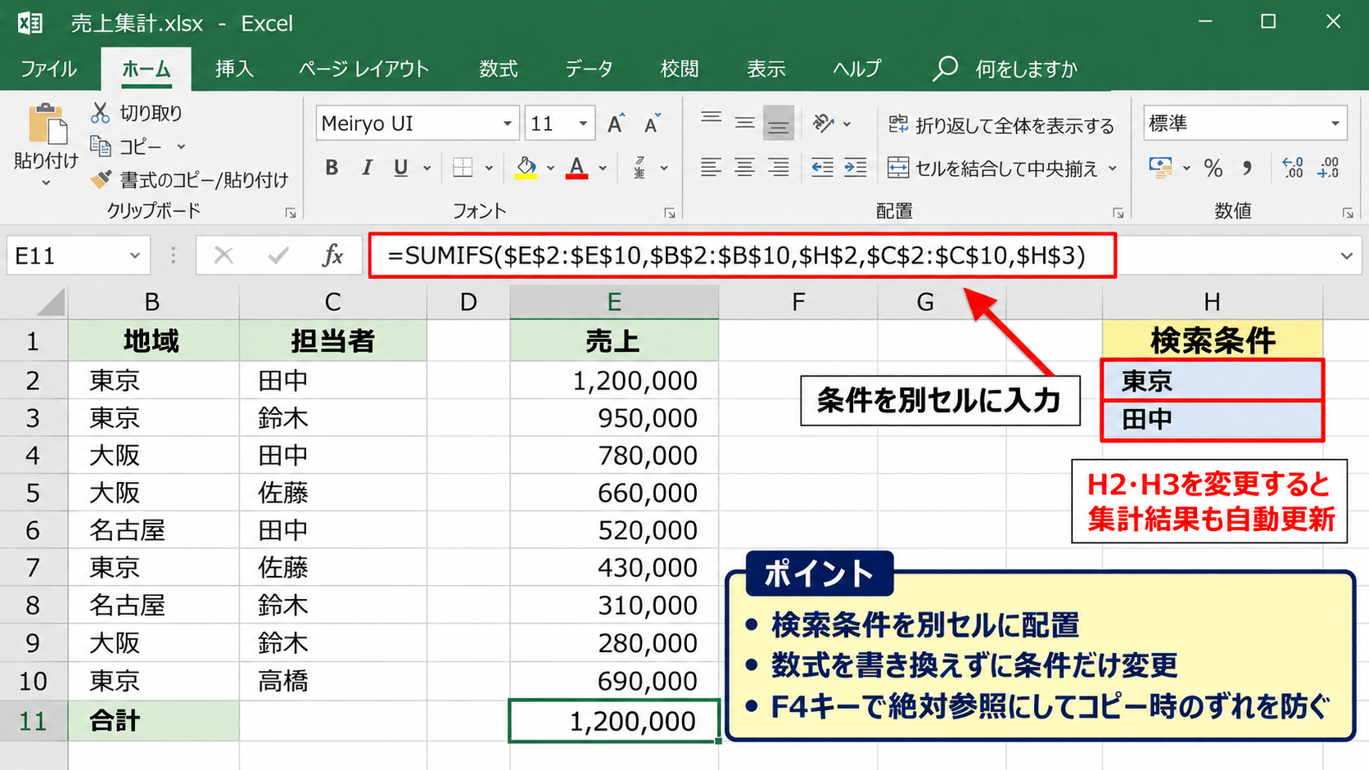Image resolution: width=1369 pixels, height=770 pixels.
Task: Increase indent icon
Action: click(856, 168)
